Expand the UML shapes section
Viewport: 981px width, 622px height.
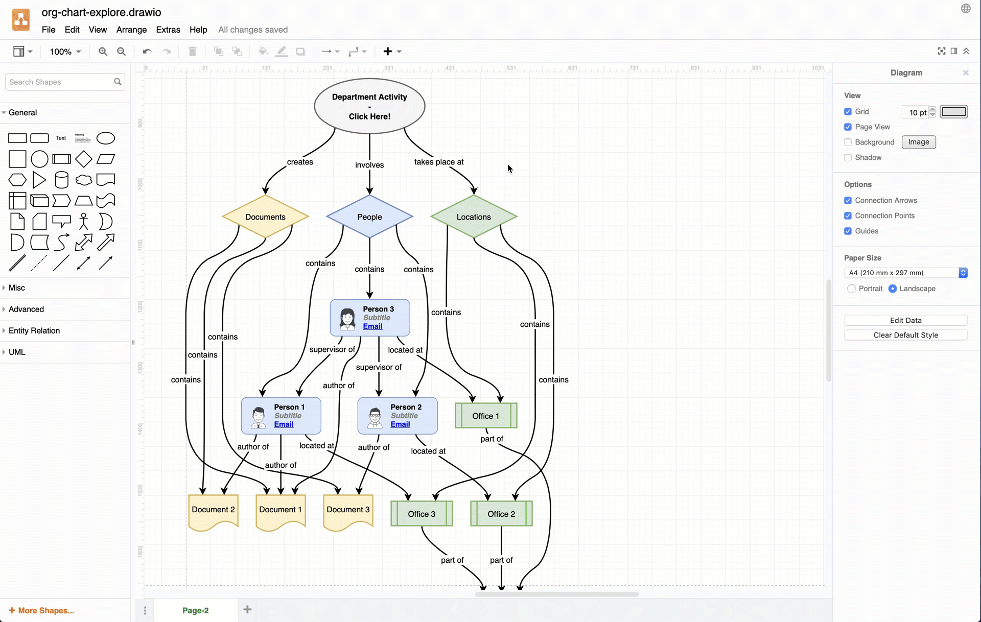(17, 352)
